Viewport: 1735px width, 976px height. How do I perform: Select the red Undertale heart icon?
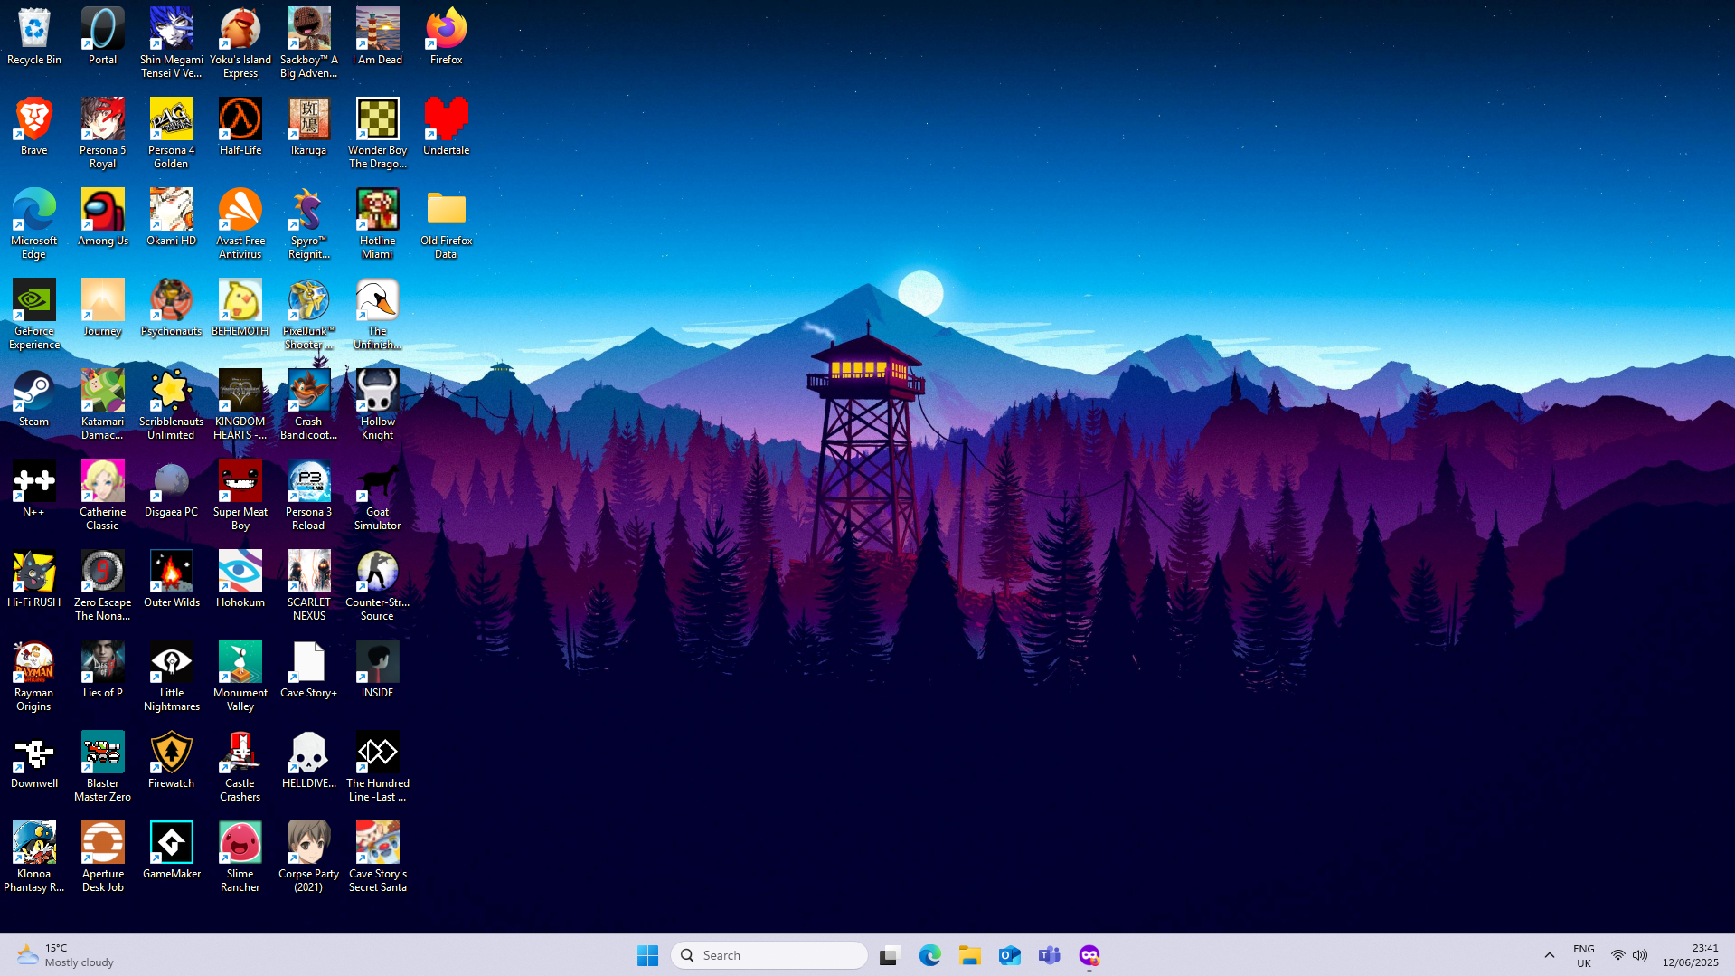tap(447, 119)
